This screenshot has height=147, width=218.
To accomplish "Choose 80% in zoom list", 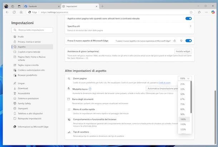I will [184, 109].
